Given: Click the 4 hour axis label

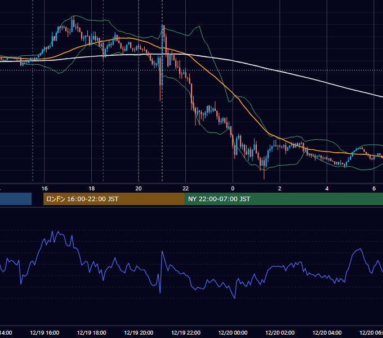Looking at the screenshot, I should click(327, 188).
